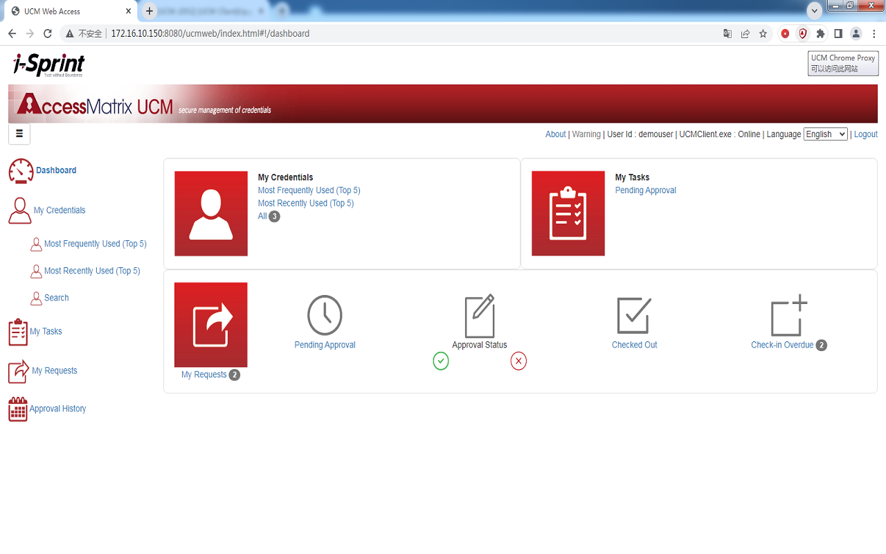The image size is (886, 554).
Task: Click the My Requests share icon in sidebar
Action: [x=19, y=371]
